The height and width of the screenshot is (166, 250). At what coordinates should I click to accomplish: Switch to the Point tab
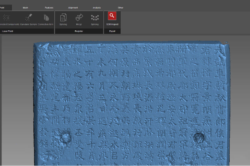6,8
